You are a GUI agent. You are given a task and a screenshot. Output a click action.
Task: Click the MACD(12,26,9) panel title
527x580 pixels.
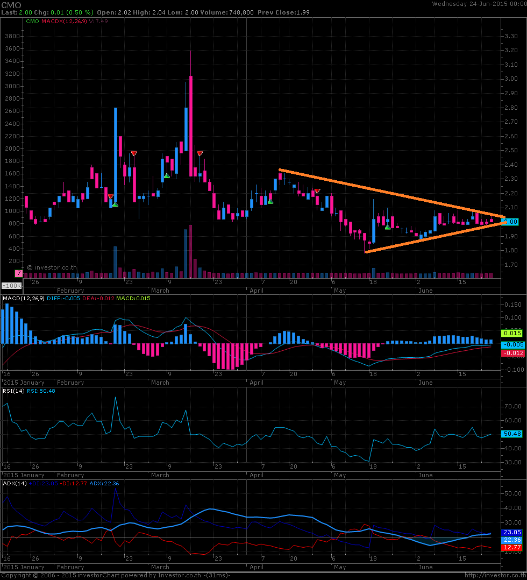coord(24,298)
